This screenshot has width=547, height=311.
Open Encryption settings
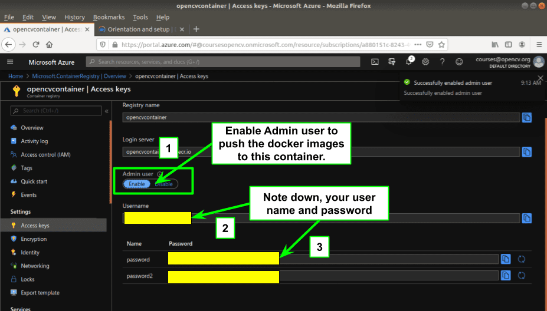pos(34,239)
